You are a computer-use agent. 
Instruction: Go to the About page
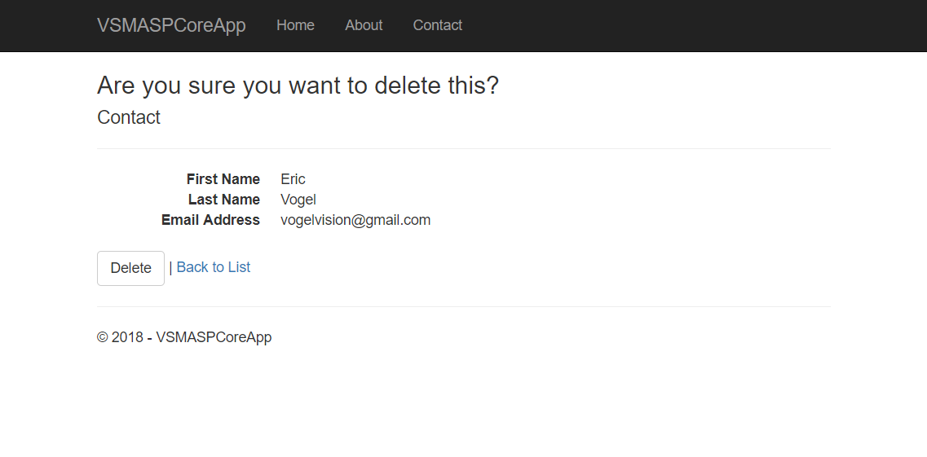[x=364, y=25]
